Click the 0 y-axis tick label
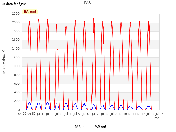Image resolution: width=176 pixels, height=132 pixels. click(x=19, y=110)
